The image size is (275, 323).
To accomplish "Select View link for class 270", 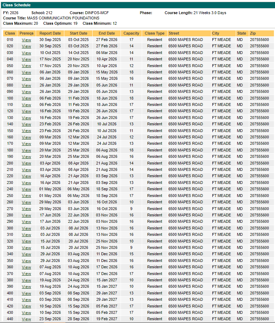I will (27, 209).
